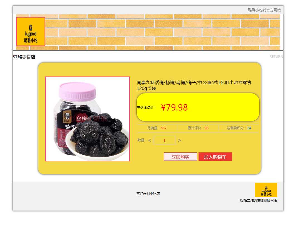
Task: Click the RETURN link
Action: (x=276, y=57)
